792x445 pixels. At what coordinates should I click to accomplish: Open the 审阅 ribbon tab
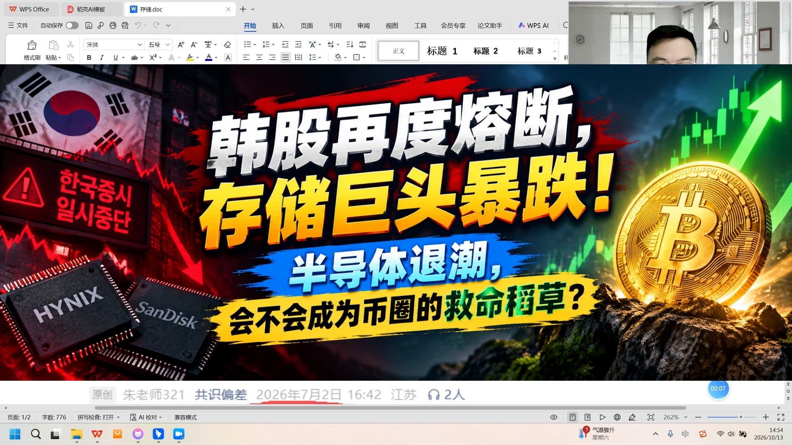click(x=363, y=26)
